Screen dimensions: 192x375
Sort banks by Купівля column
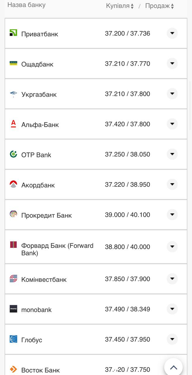(120, 6)
